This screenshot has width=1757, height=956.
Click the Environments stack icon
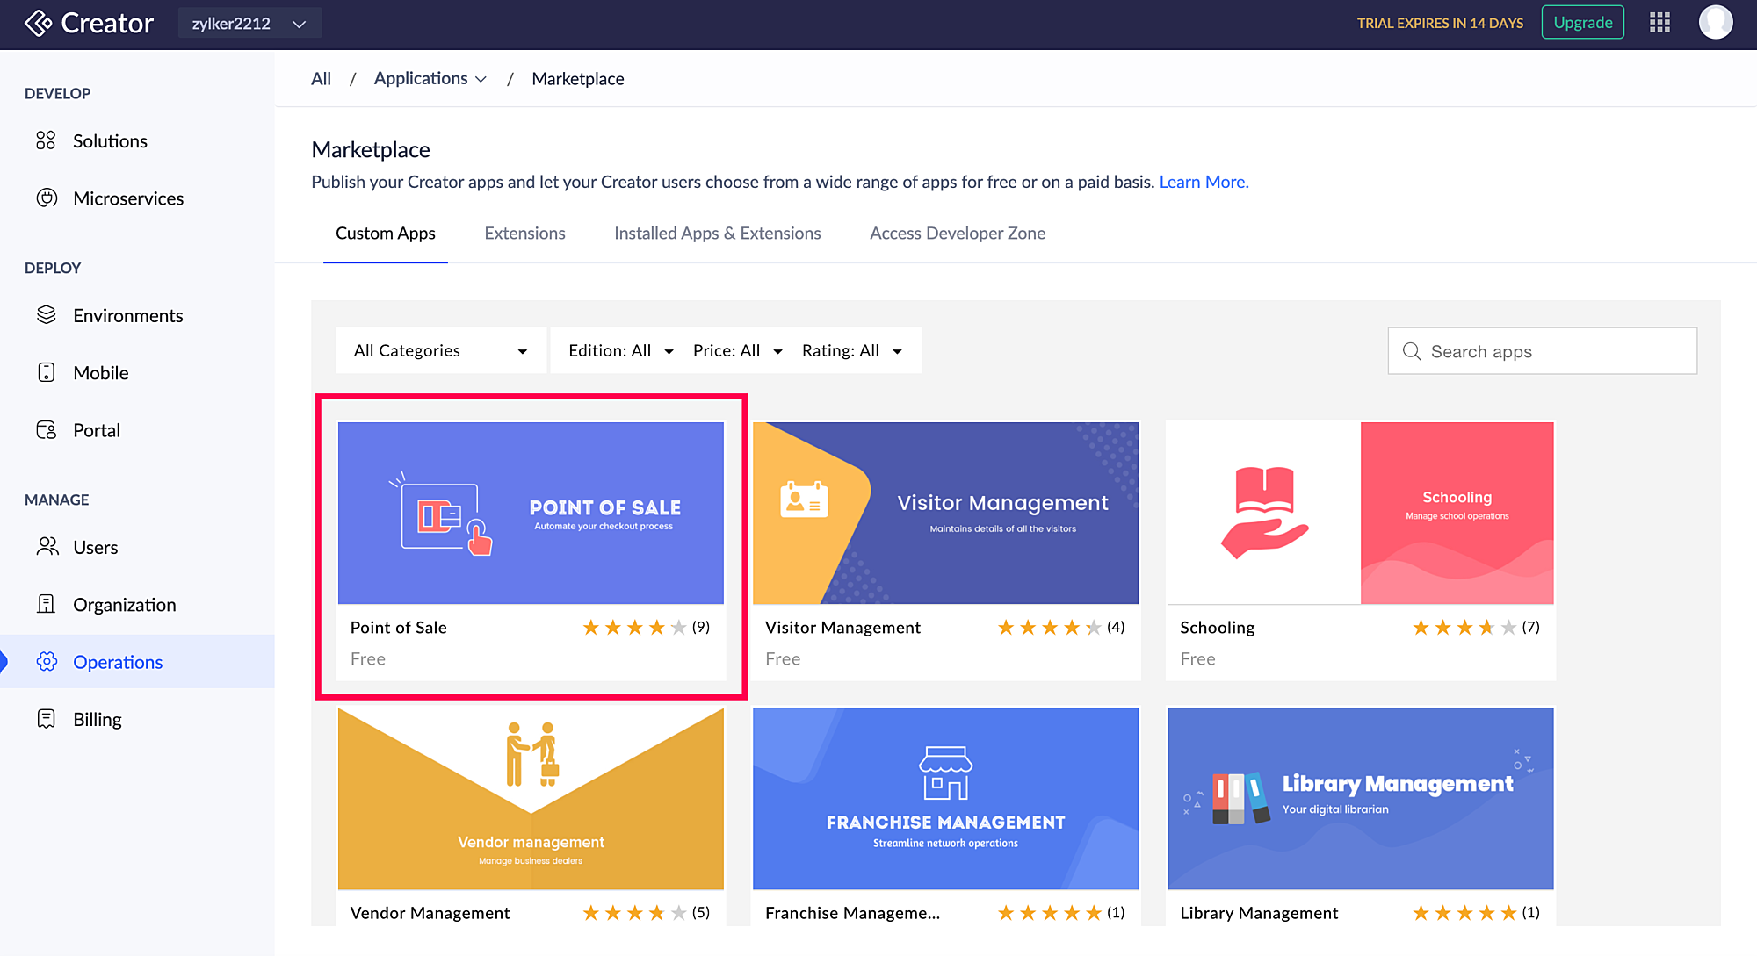pyautogui.click(x=47, y=315)
